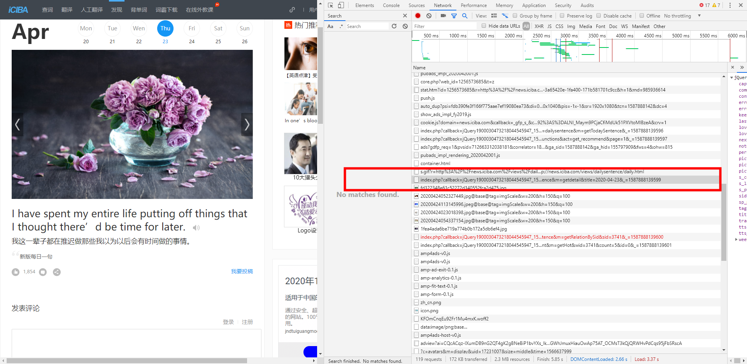Image resolution: width=747 pixels, height=364 pixels.
Task: Select Fri 24 in the week calendar
Action: coord(192,33)
